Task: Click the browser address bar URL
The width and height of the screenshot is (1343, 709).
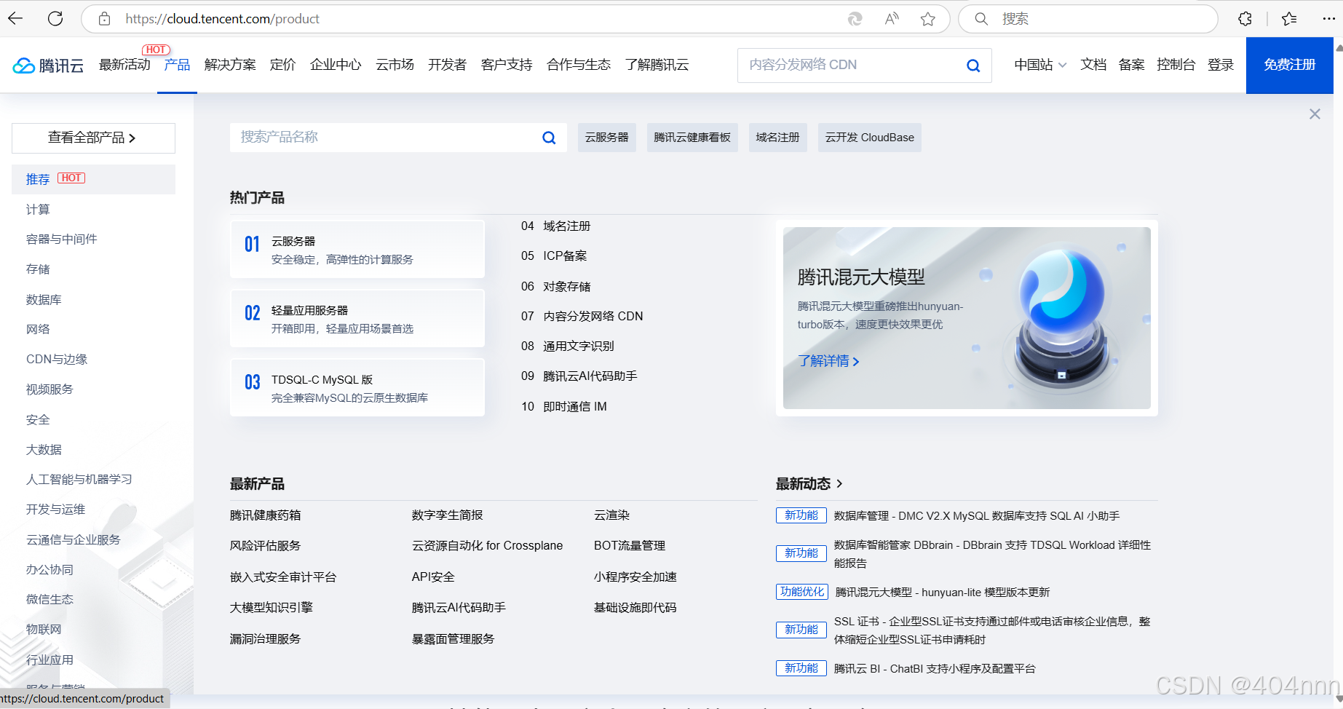Action: [x=222, y=19]
